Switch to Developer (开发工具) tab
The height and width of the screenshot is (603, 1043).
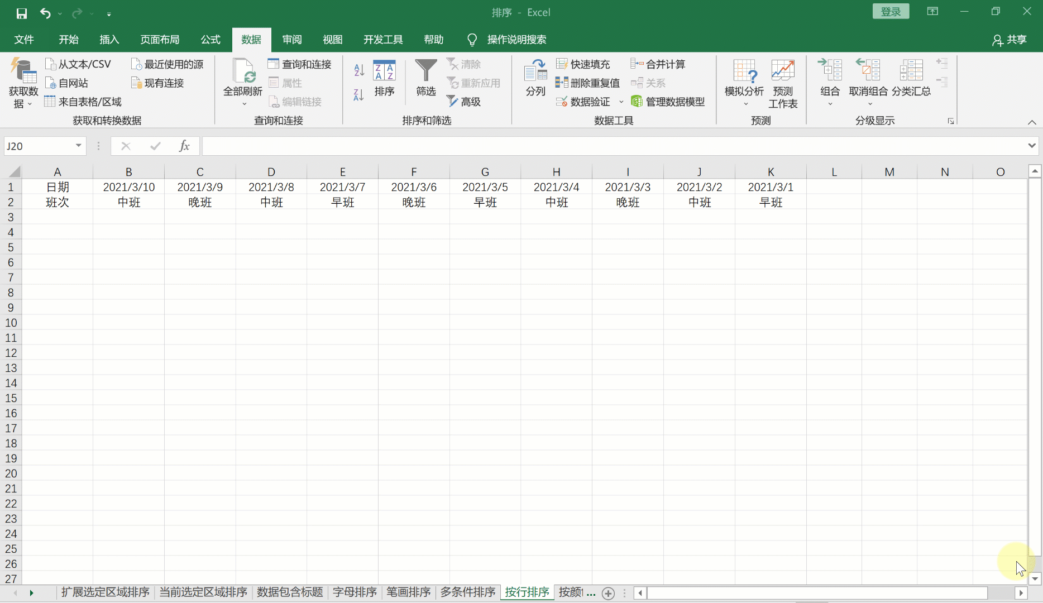(x=383, y=40)
